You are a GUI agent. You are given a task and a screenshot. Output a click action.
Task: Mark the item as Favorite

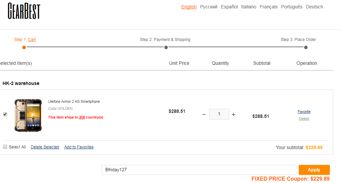[x=304, y=111]
